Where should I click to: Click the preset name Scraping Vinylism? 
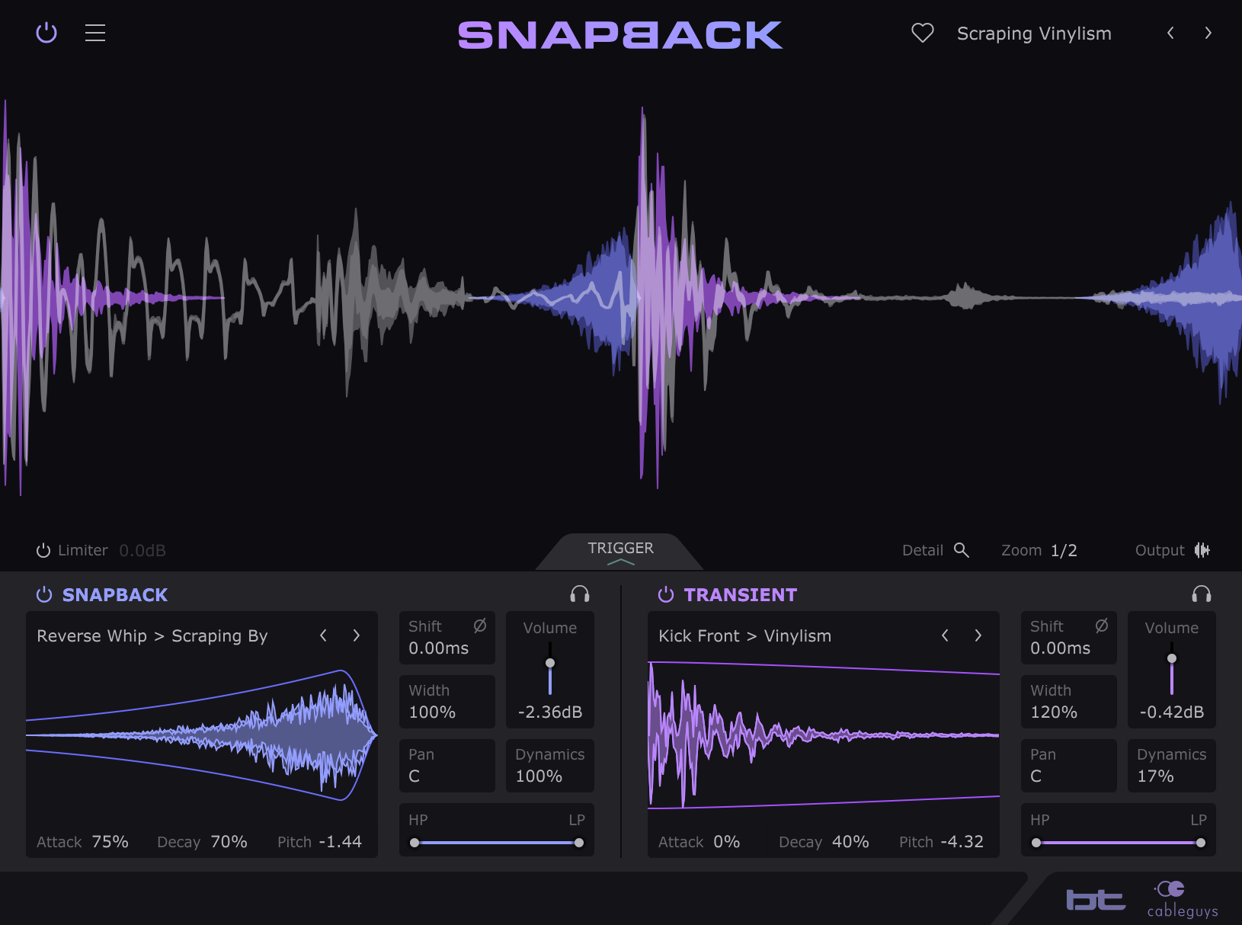(x=1034, y=33)
